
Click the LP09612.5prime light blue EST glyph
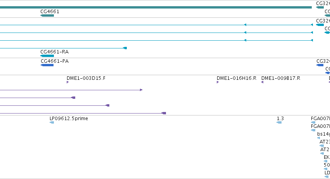[52, 122]
